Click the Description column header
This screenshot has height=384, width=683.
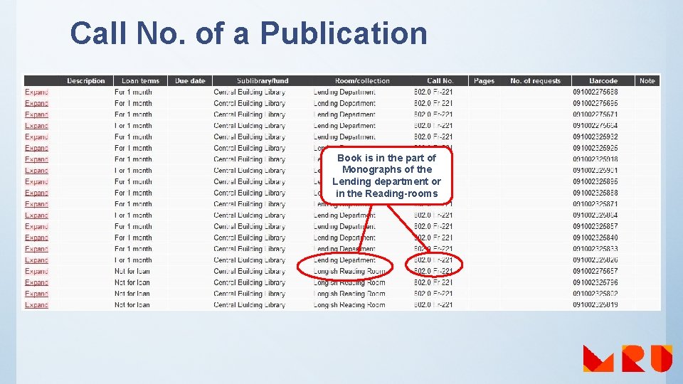click(86, 81)
